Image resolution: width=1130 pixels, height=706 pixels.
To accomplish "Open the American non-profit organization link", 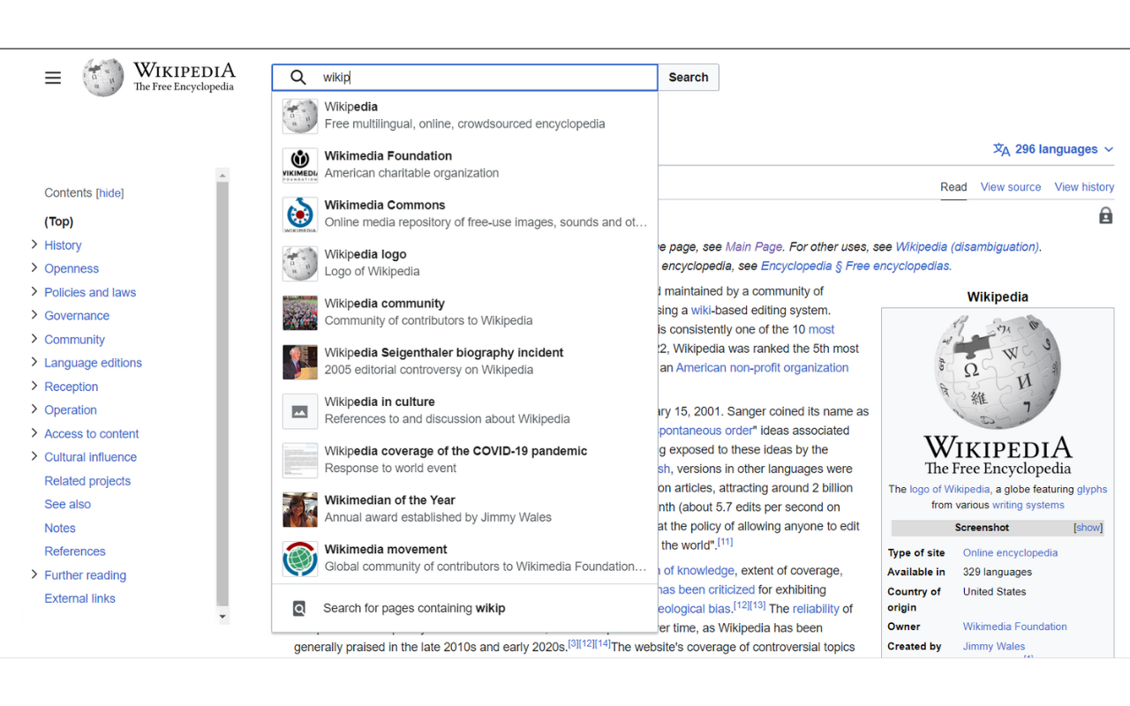I will tap(762, 368).
